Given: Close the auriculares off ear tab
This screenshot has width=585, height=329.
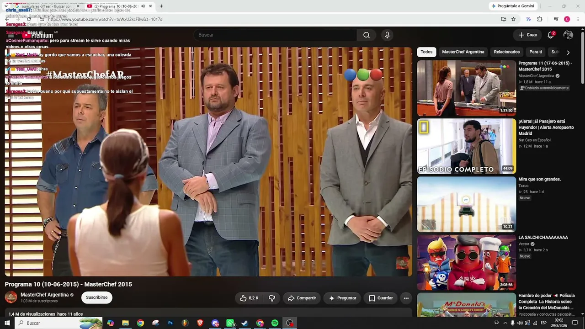Looking at the screenshot, I should pos(78,6).
